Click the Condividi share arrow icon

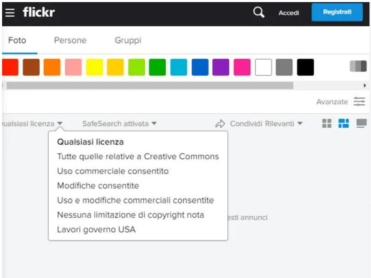[220, 124]
